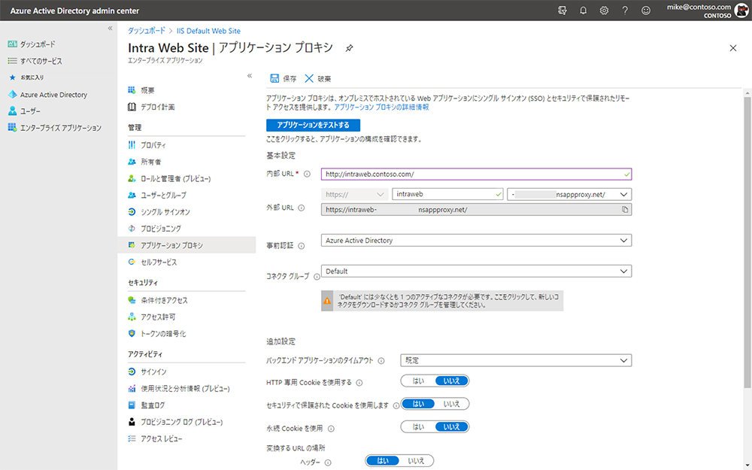Go to ダッシュボード breadcrumb
Screen dimensions: 752x470
click(147, 31)
